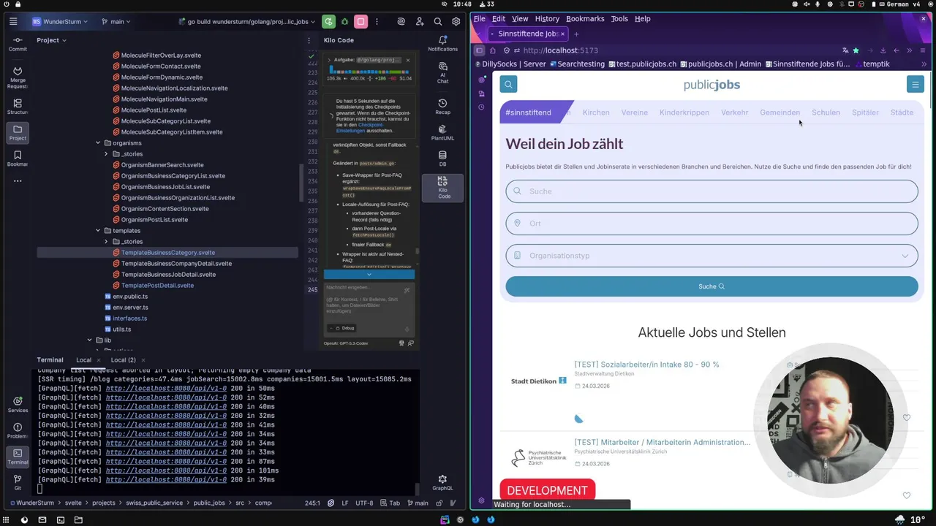Open the Recap panel

pos(442,107)
